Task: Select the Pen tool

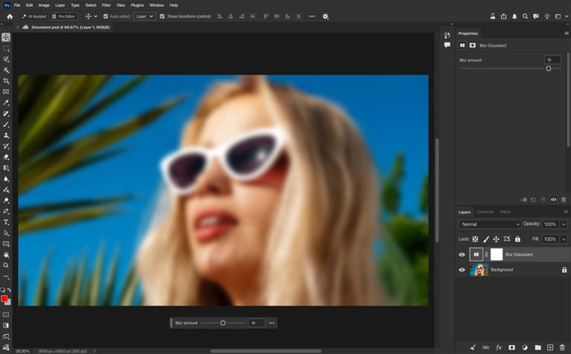Action: click(x=6, y=211)
